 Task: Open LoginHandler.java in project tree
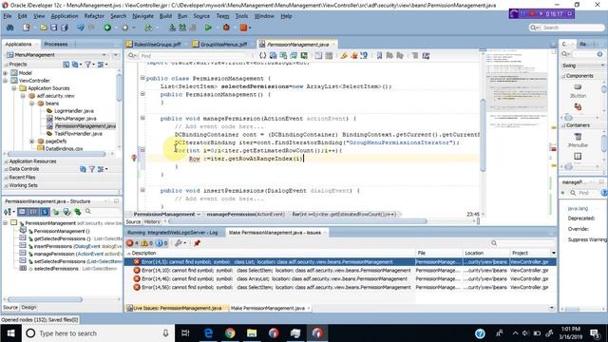(74, 111)
